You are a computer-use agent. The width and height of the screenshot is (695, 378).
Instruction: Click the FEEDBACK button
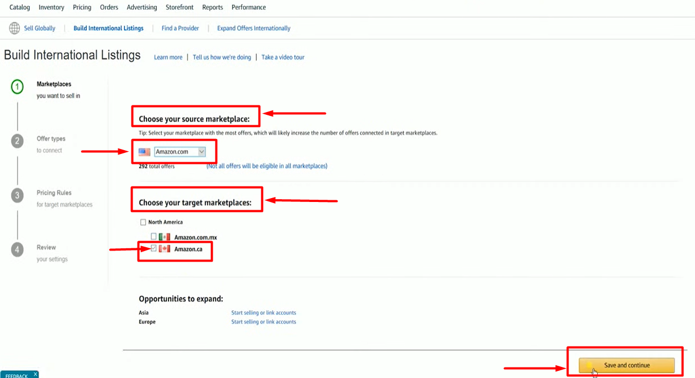click(17, 375)
